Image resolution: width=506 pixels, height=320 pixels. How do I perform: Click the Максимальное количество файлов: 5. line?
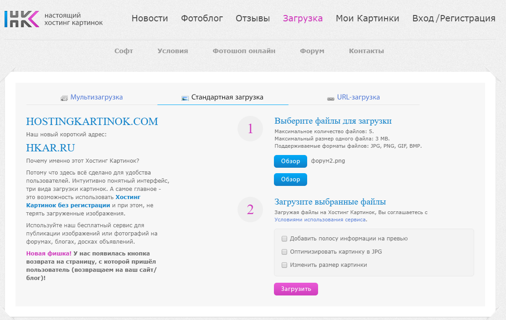click(x=324, y=131)
